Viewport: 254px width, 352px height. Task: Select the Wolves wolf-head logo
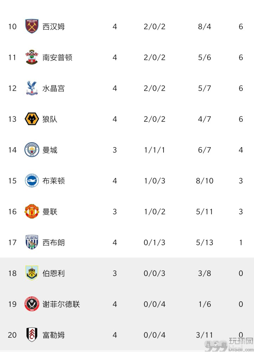32,119
